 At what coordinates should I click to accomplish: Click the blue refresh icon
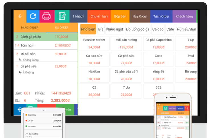(x=33, y=16)
